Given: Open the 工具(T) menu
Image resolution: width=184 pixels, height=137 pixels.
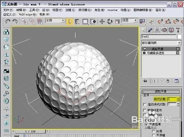Looking at the screenshot, I should [x=34, y=10].
